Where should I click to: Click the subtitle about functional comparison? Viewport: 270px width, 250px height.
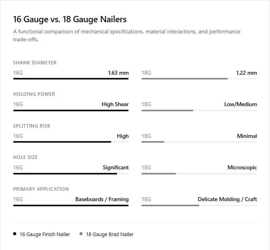pos(127,35)
